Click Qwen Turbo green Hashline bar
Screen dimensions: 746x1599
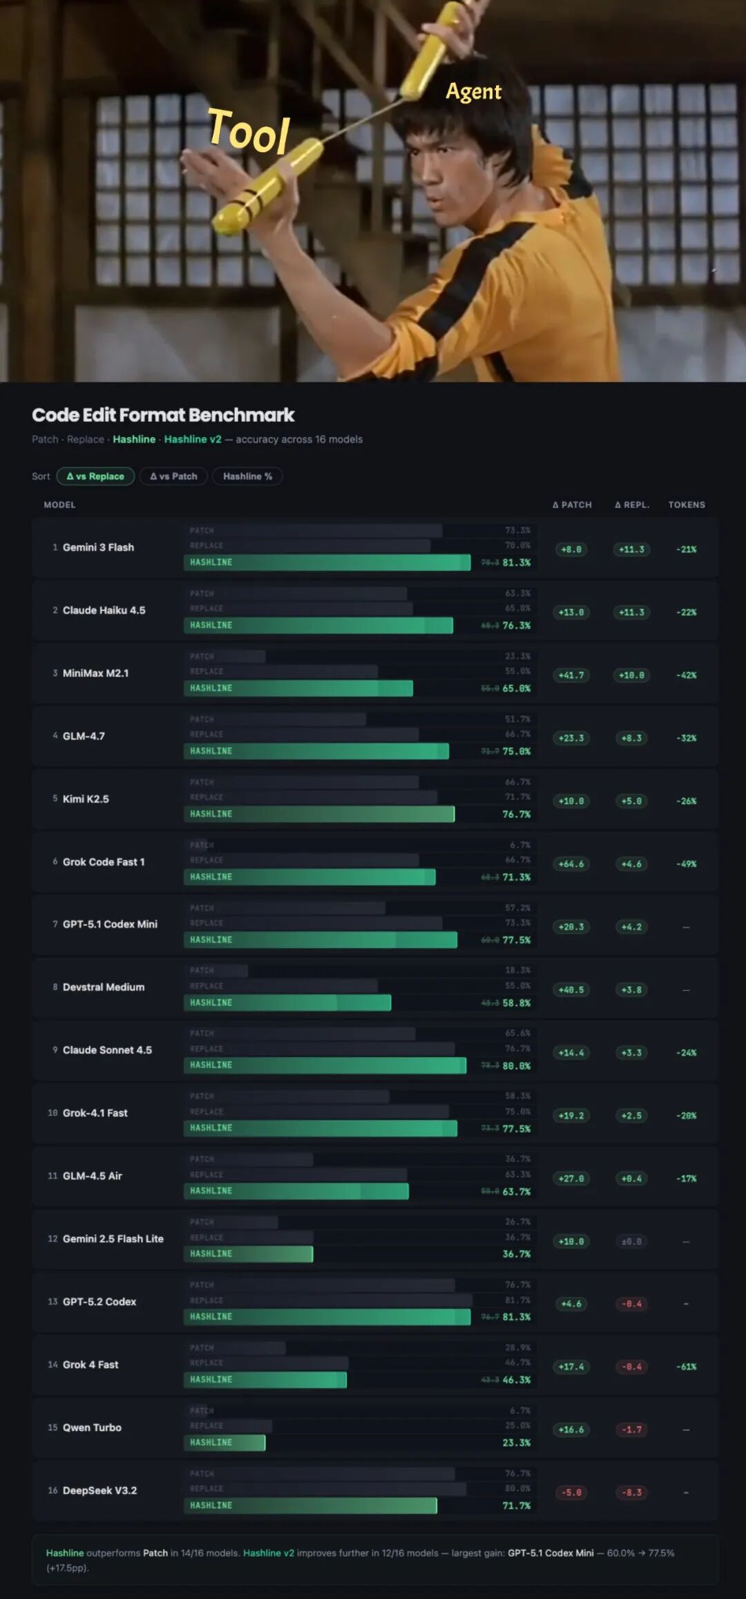[x=224, y=1443]
